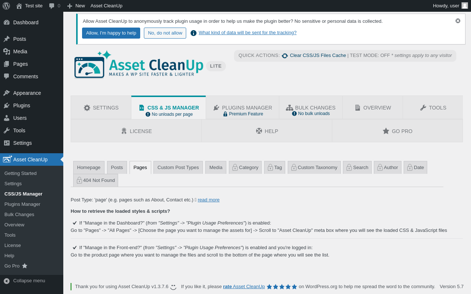Click the star icon on Go Pro tab
Image resolution: width=471 pixels, height=294 pixels.
coord(386,131)
